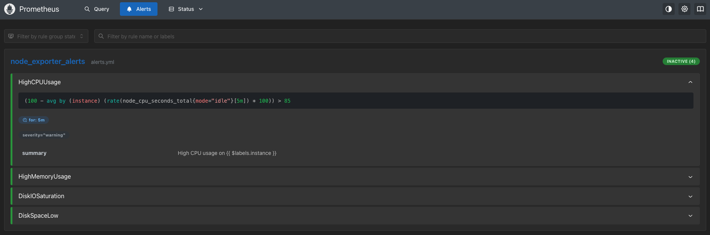Click the bell icon on Alerts tab
The width and height of the screenshot is (710, 235).
(129, 9)
